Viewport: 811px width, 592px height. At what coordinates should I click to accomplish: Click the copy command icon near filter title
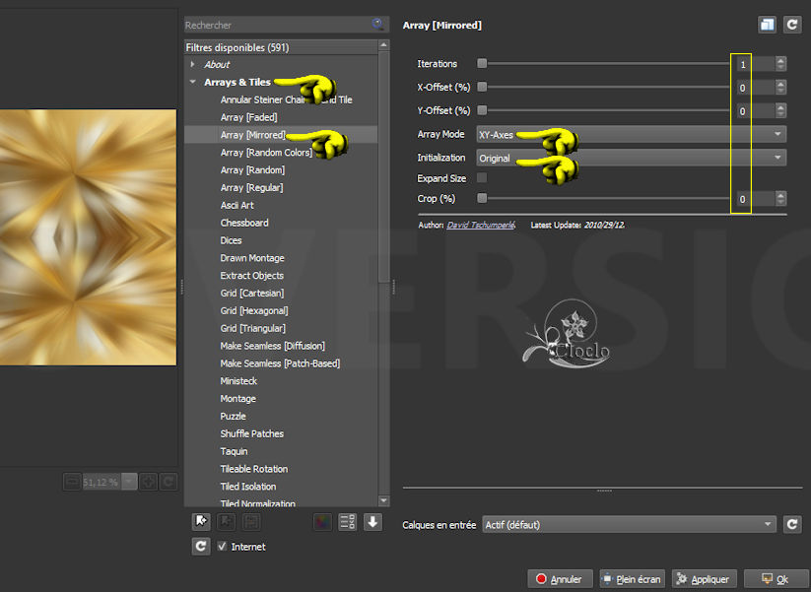[x=767, y=25]
